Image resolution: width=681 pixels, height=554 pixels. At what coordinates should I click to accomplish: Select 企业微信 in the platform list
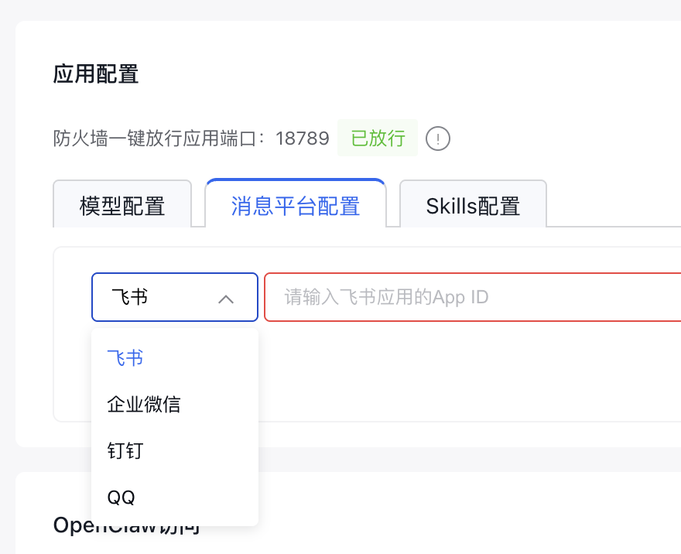click(x=144, y=404)
